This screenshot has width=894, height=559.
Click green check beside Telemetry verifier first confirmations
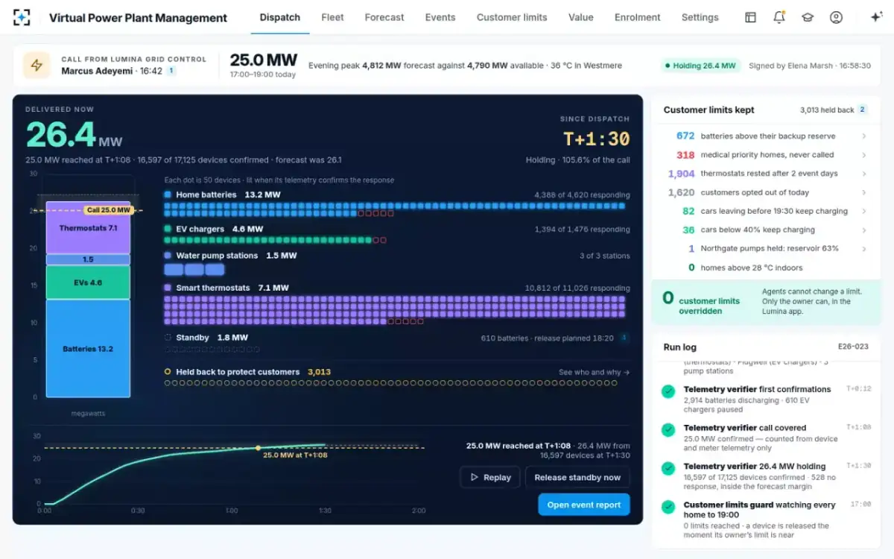668,391
